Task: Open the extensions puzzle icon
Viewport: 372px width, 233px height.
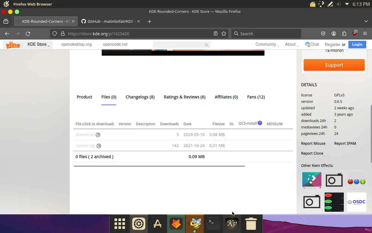Action: click(x=344, y=33)
